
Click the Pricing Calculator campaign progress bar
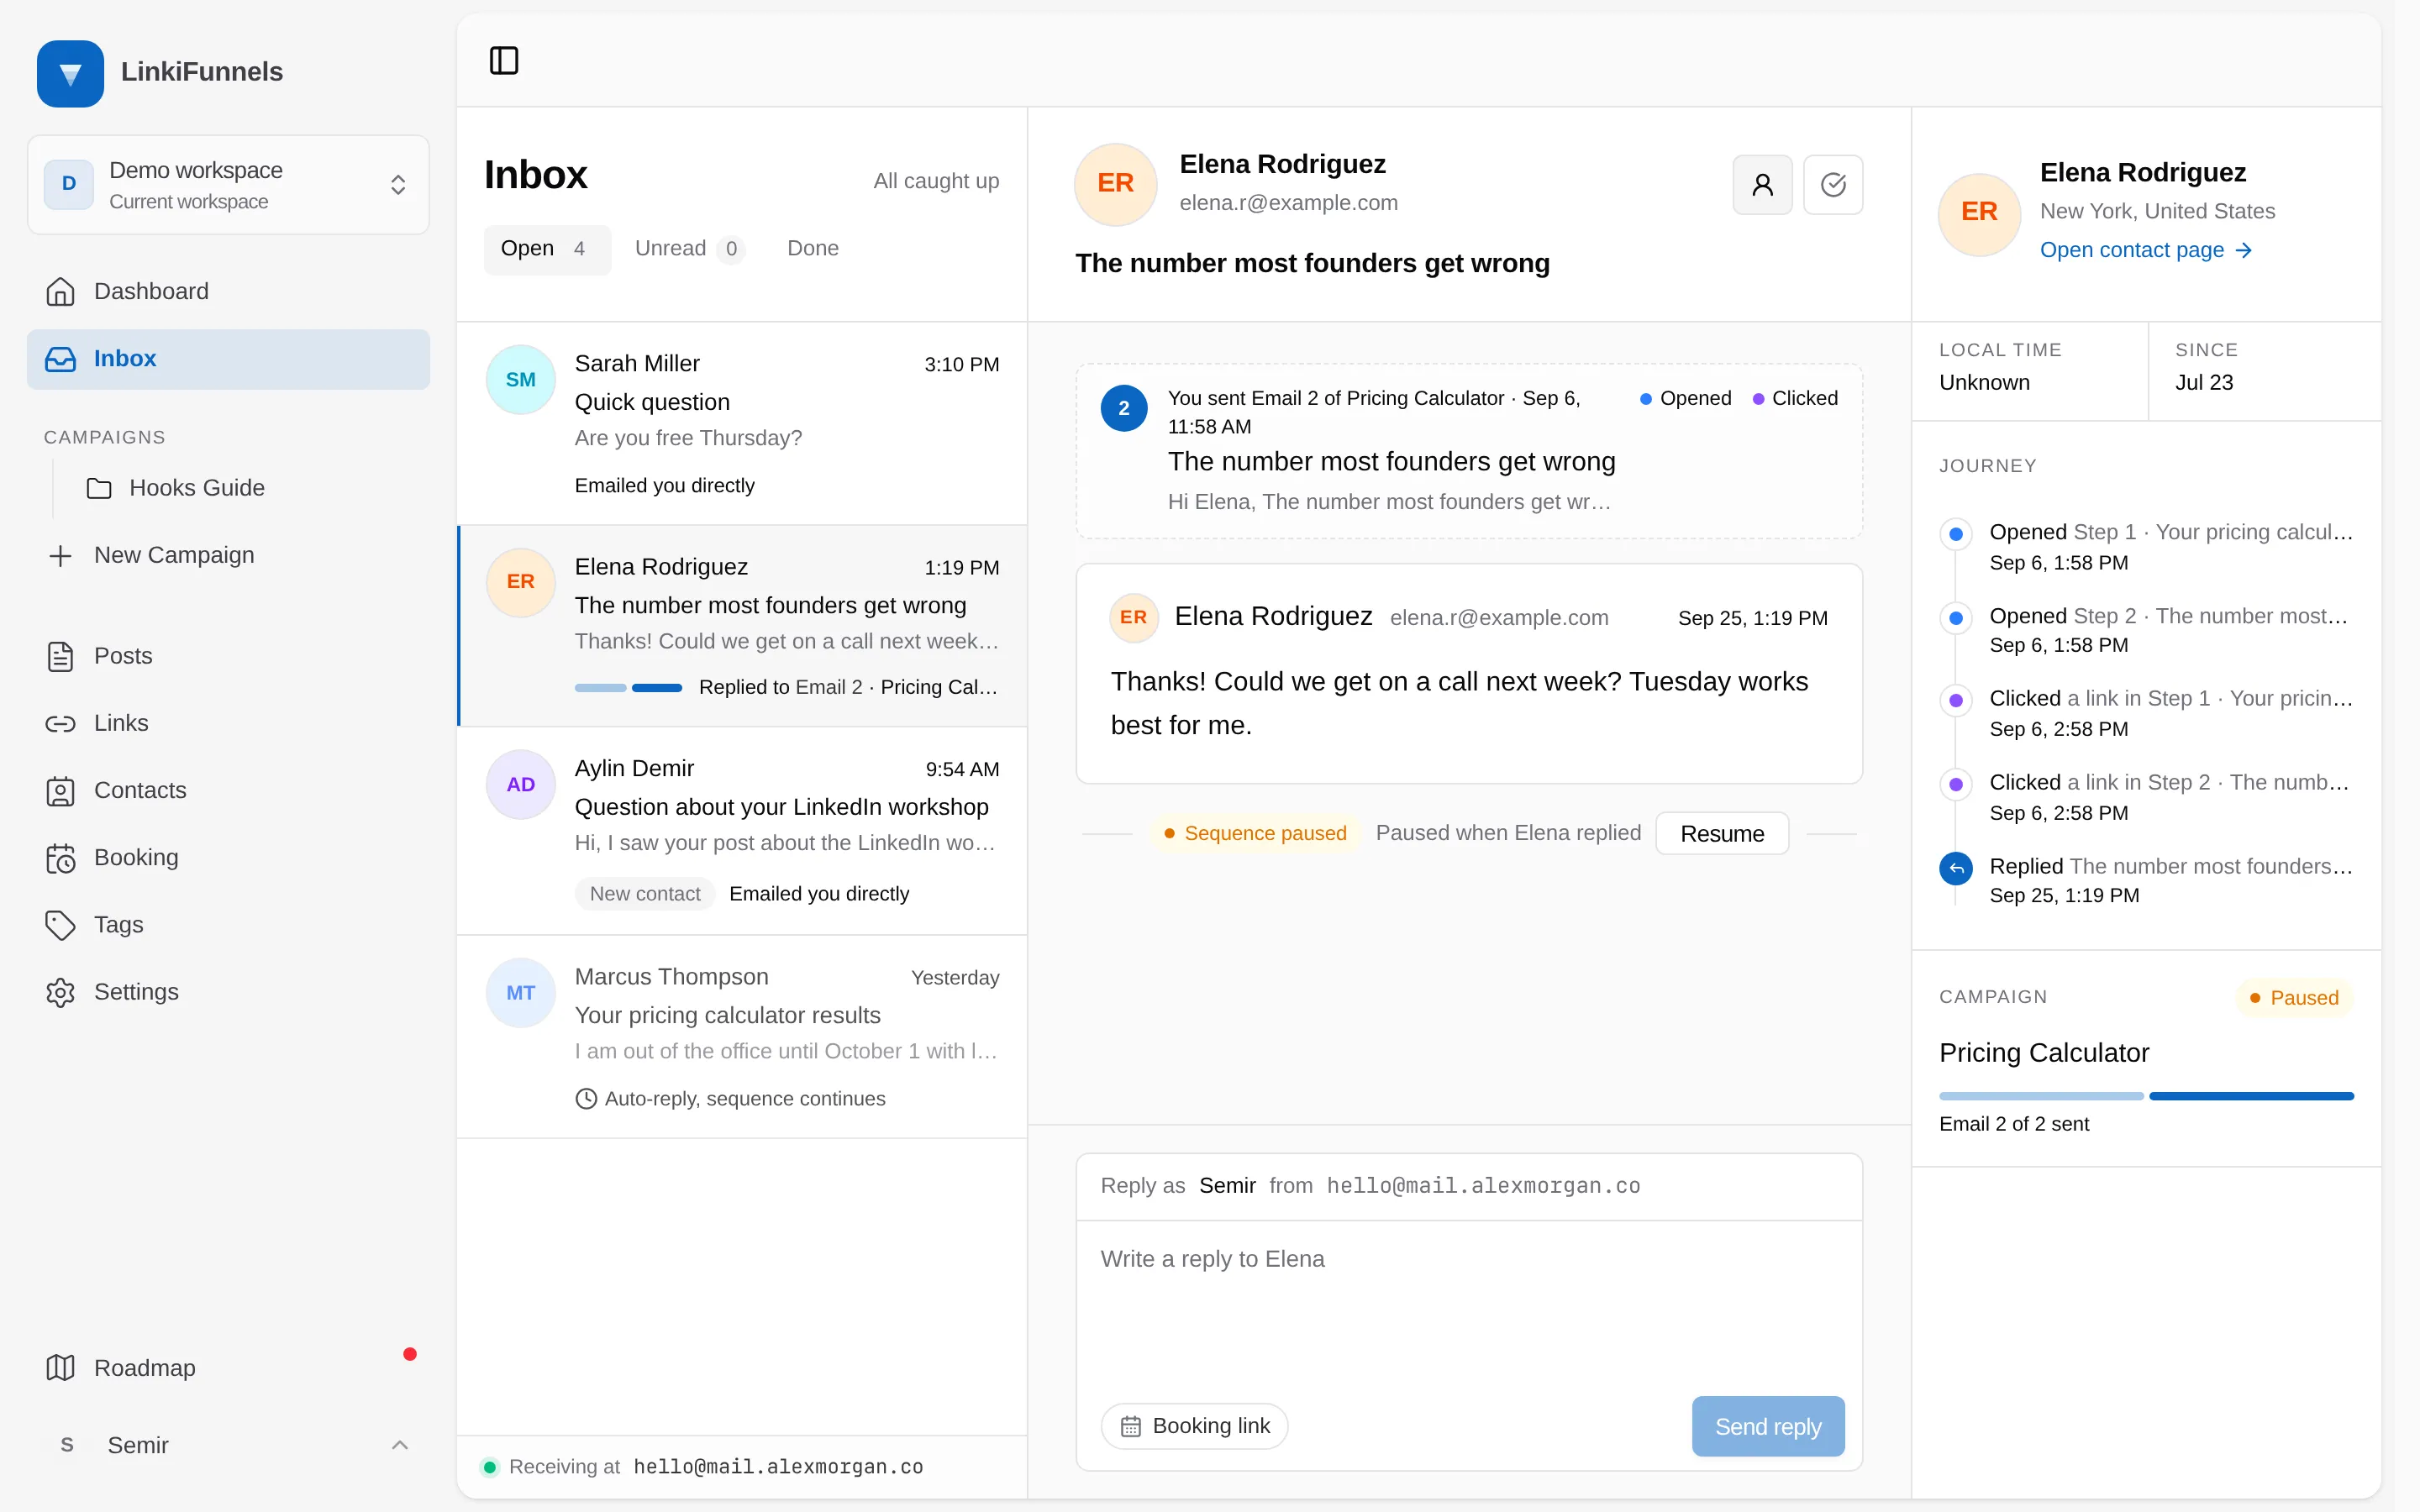[2146, 1096]
